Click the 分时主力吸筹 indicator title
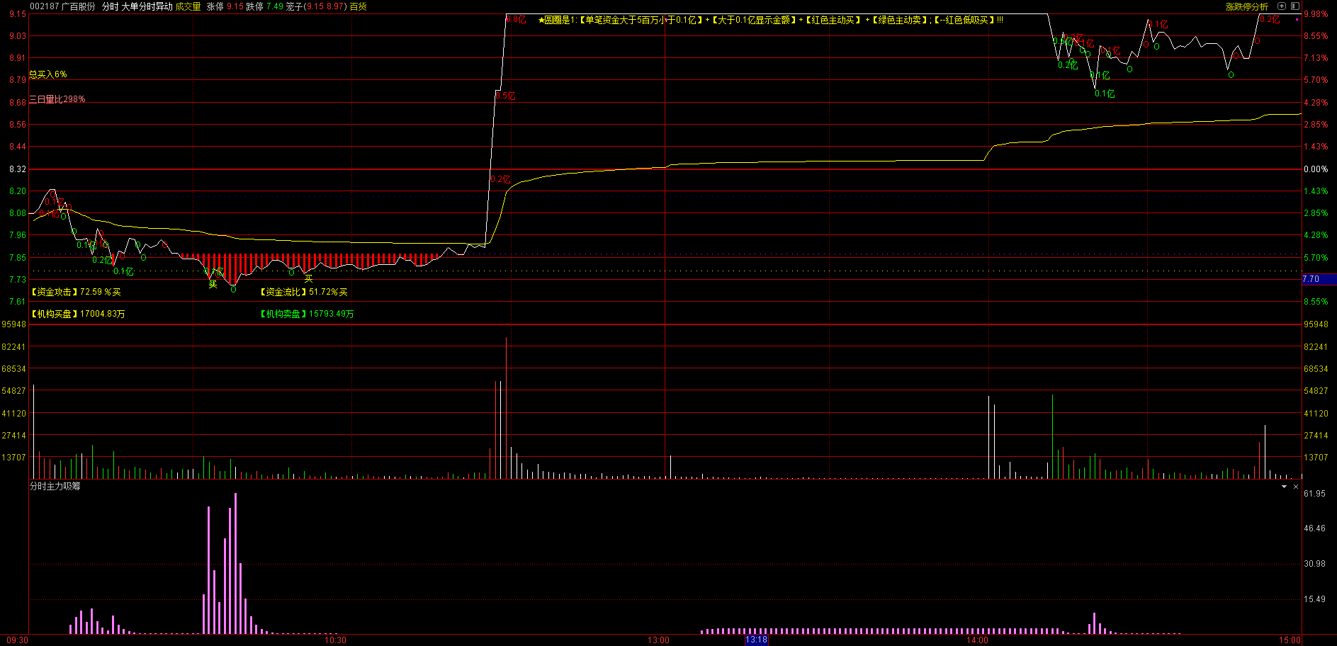The image size is (1337, 646). pos(55,486)
